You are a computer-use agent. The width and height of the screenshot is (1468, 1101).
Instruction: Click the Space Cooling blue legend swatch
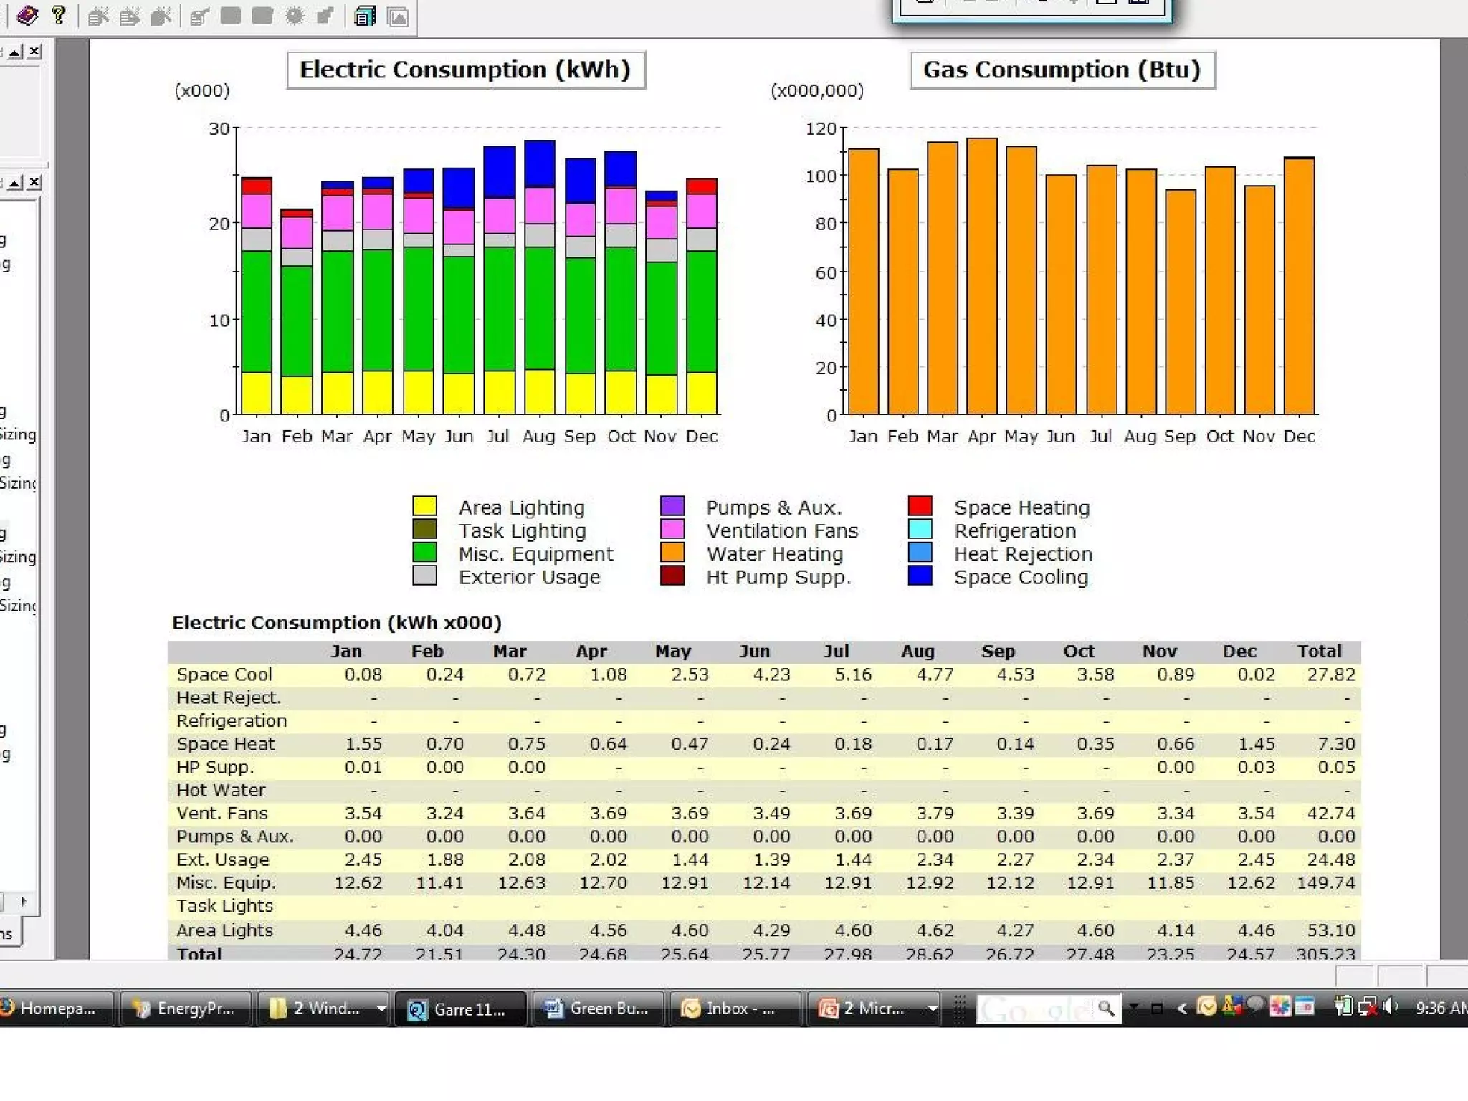[x=920, y=576]
